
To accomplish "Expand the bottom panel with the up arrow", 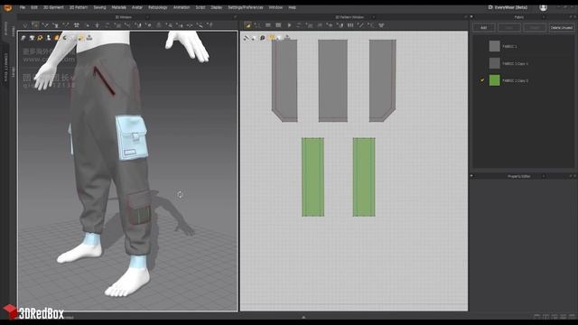I will click(303, 317).
